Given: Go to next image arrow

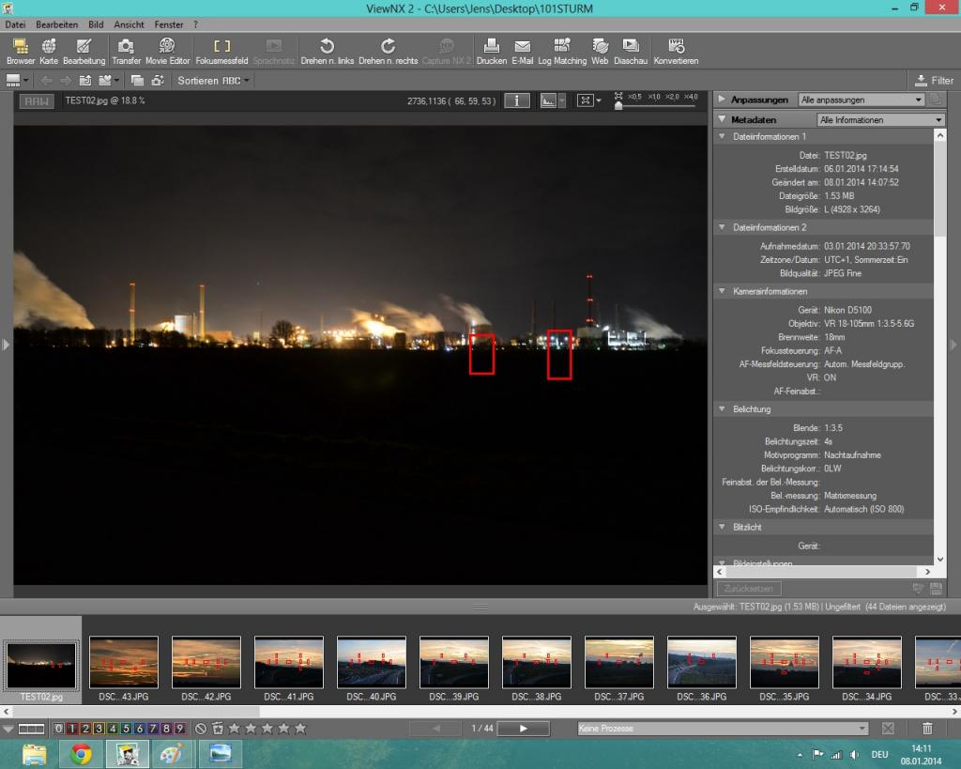Looking at the screenshot, I should [x=524, y=729].
